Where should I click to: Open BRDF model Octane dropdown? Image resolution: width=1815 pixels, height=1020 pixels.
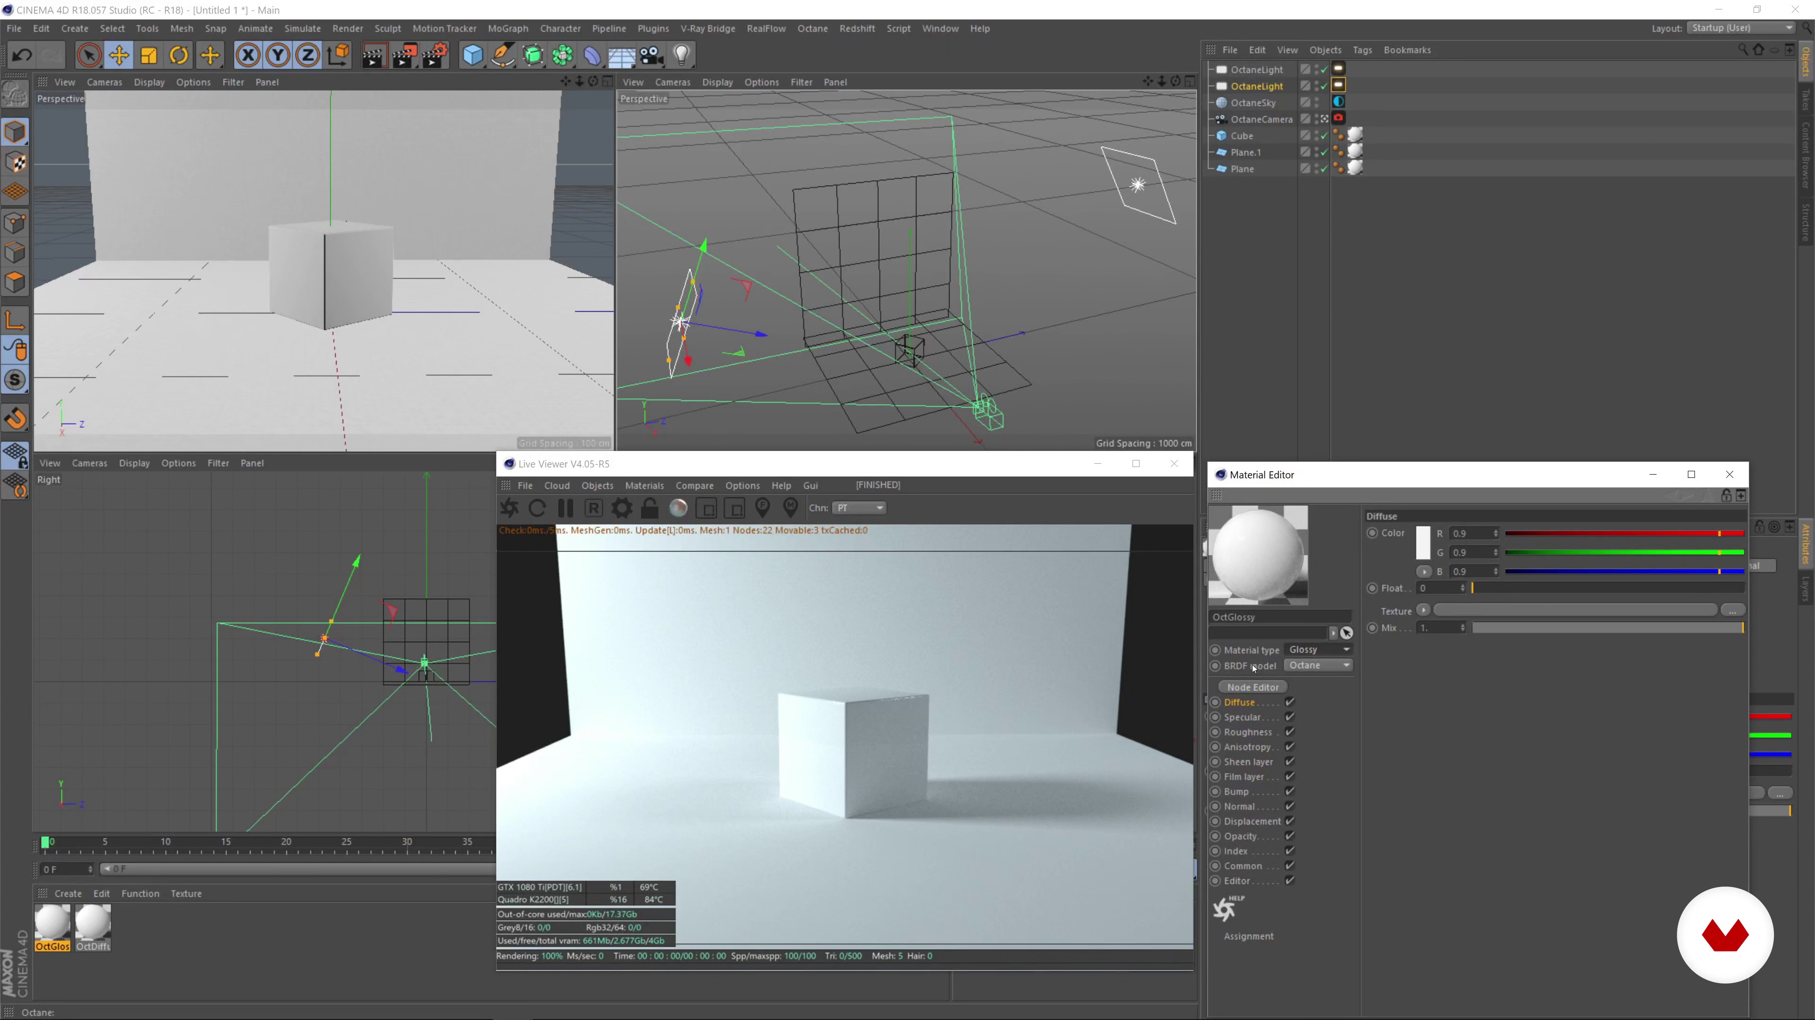(x=1318, y=665)
